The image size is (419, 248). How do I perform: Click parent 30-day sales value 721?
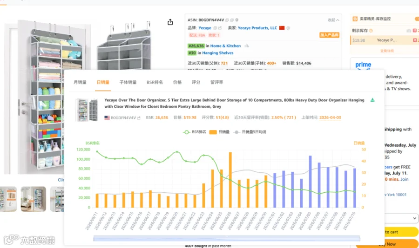224,63
